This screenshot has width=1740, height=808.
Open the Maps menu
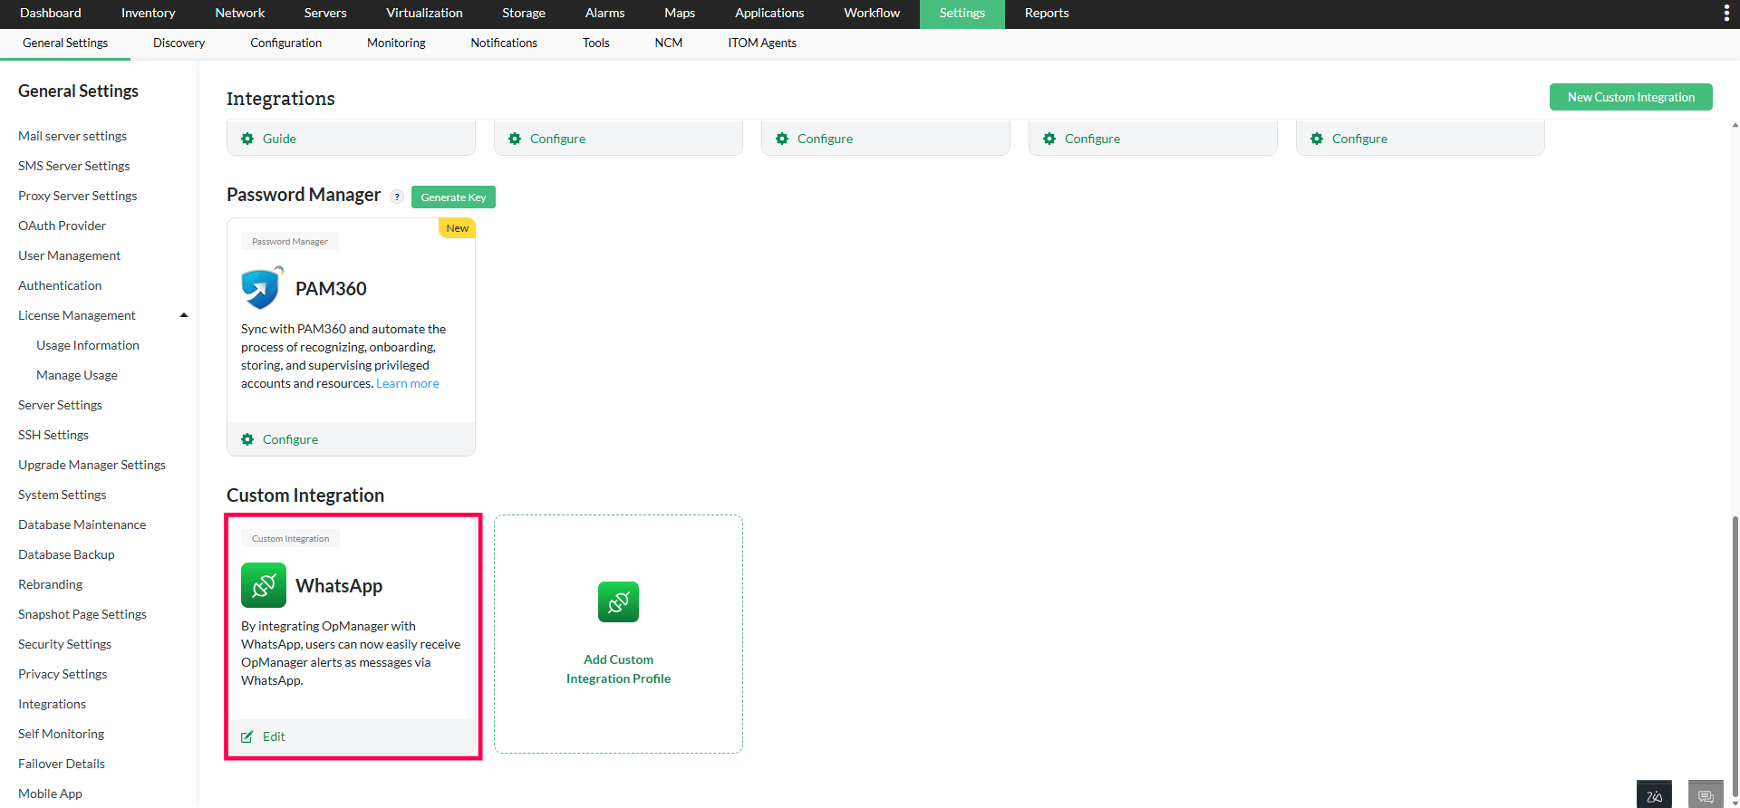pos(680,14)
